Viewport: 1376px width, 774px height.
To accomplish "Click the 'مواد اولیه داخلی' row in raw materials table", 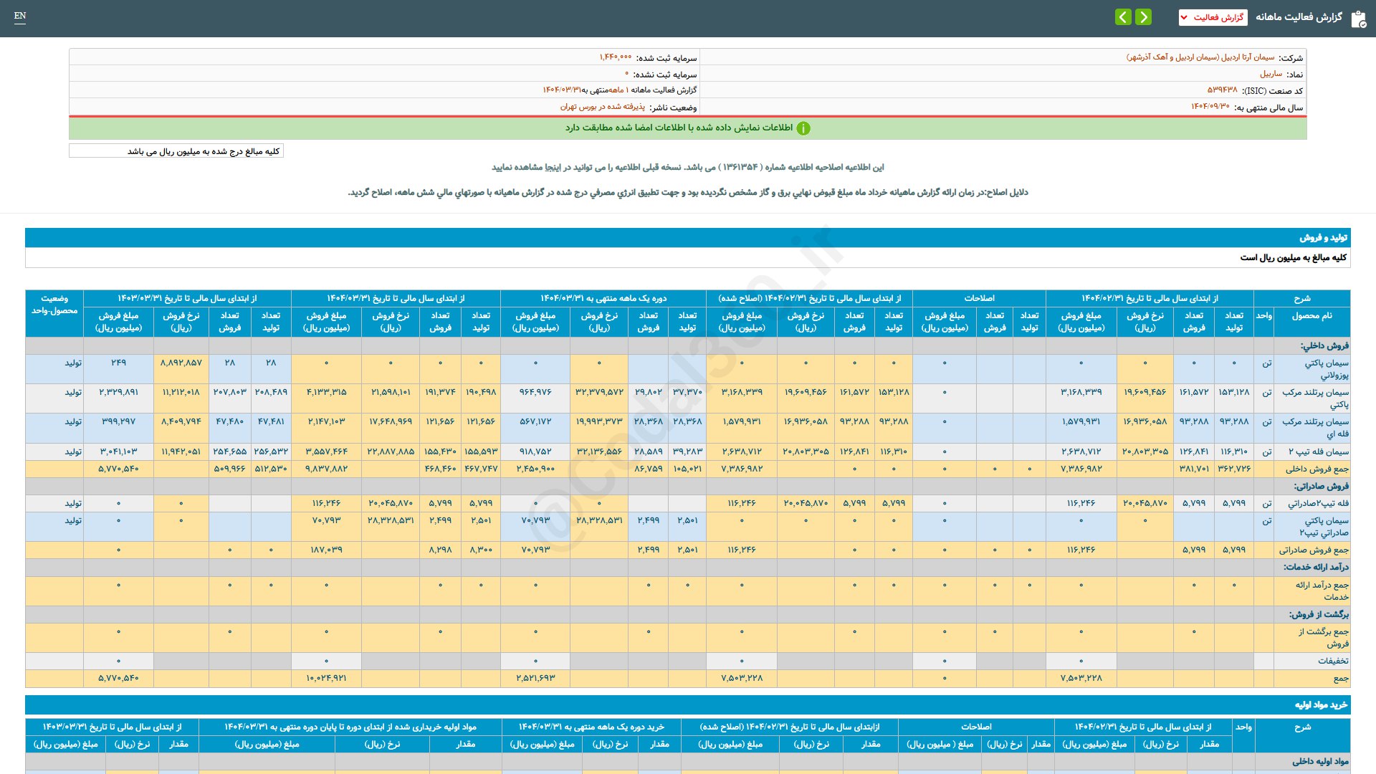I will (x=688, y=762).
